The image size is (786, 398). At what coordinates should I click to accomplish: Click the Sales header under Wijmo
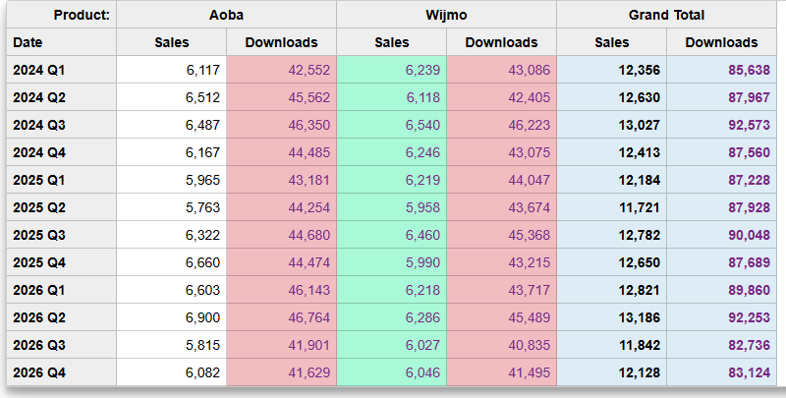391,42
